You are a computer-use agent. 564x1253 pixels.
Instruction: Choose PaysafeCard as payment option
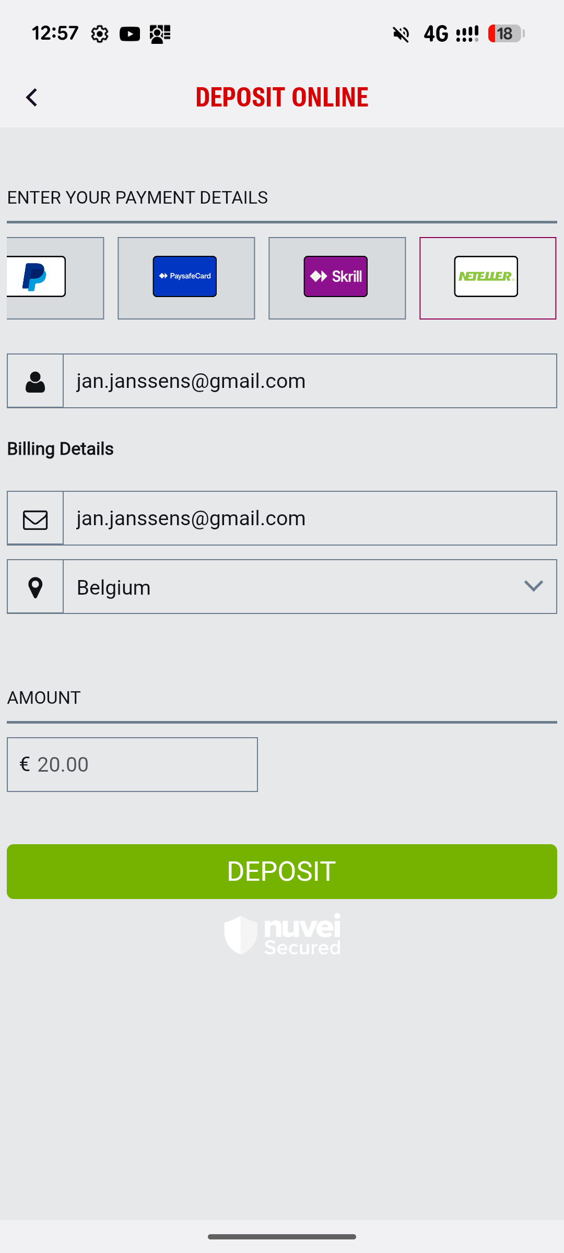pos(185,277)
